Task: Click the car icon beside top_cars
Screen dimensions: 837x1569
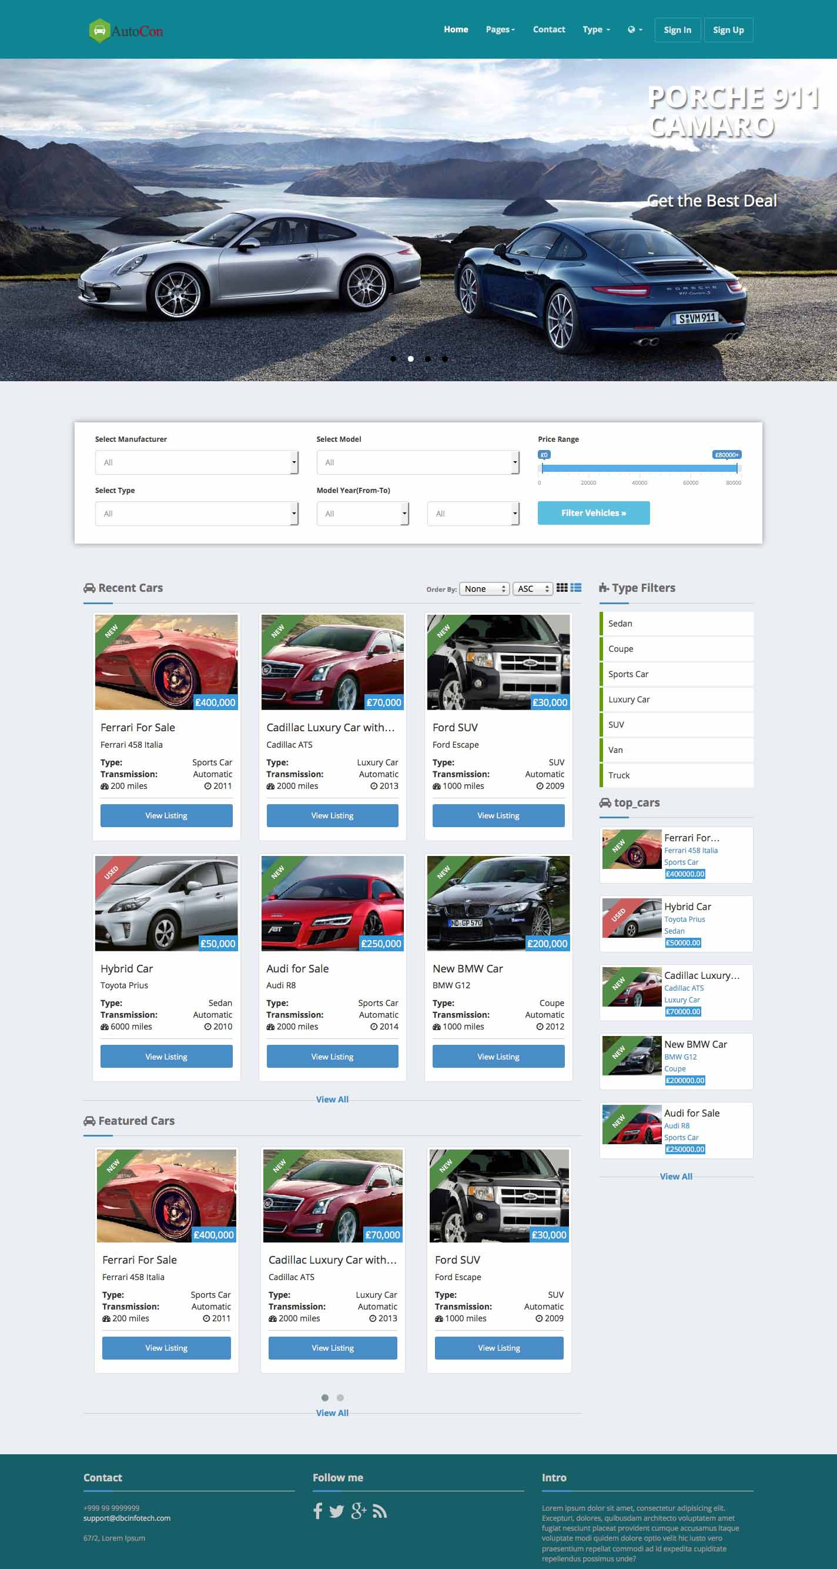Action: point(605,803)
